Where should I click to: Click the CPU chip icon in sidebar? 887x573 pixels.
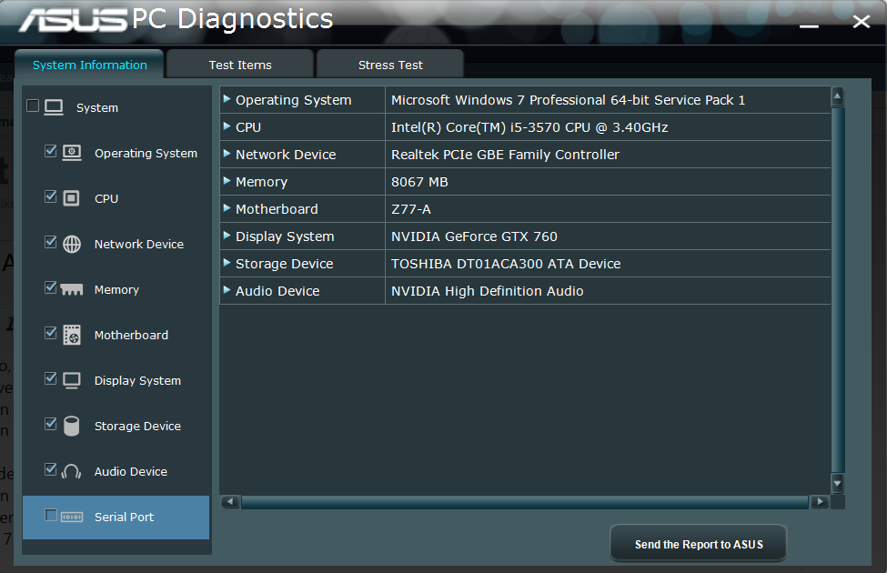pos(71,198)
